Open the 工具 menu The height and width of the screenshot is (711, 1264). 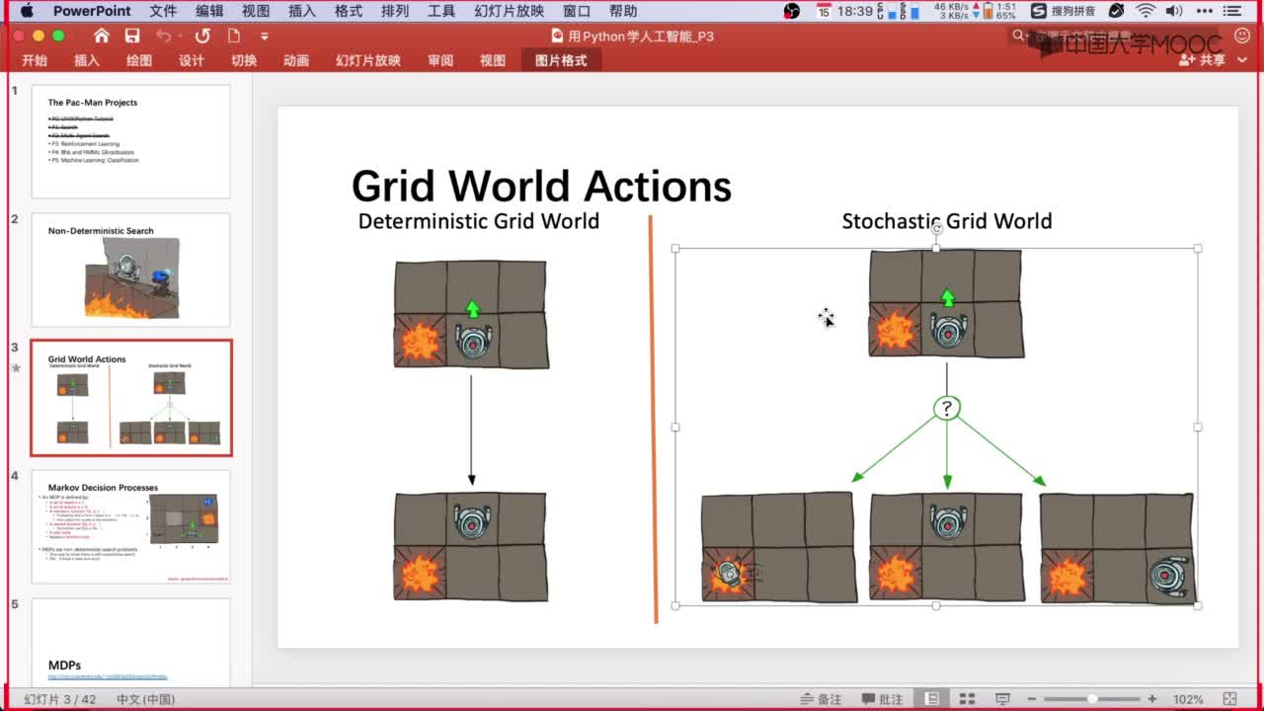coord(441,11)
